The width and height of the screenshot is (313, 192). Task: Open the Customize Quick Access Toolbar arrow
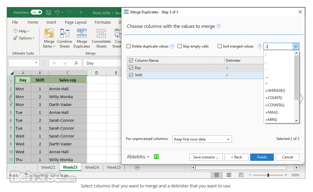[81, 12]
